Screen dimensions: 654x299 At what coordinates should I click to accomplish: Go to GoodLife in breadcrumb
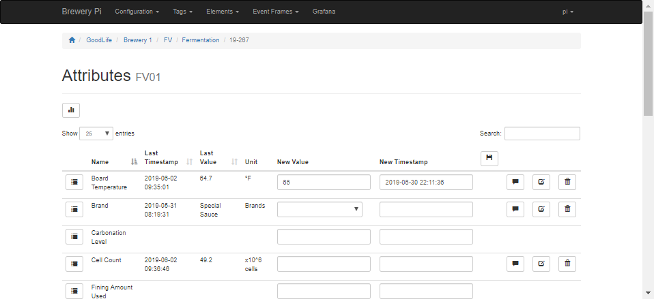99,40
